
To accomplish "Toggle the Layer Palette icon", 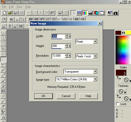I will tap(96, 13).
